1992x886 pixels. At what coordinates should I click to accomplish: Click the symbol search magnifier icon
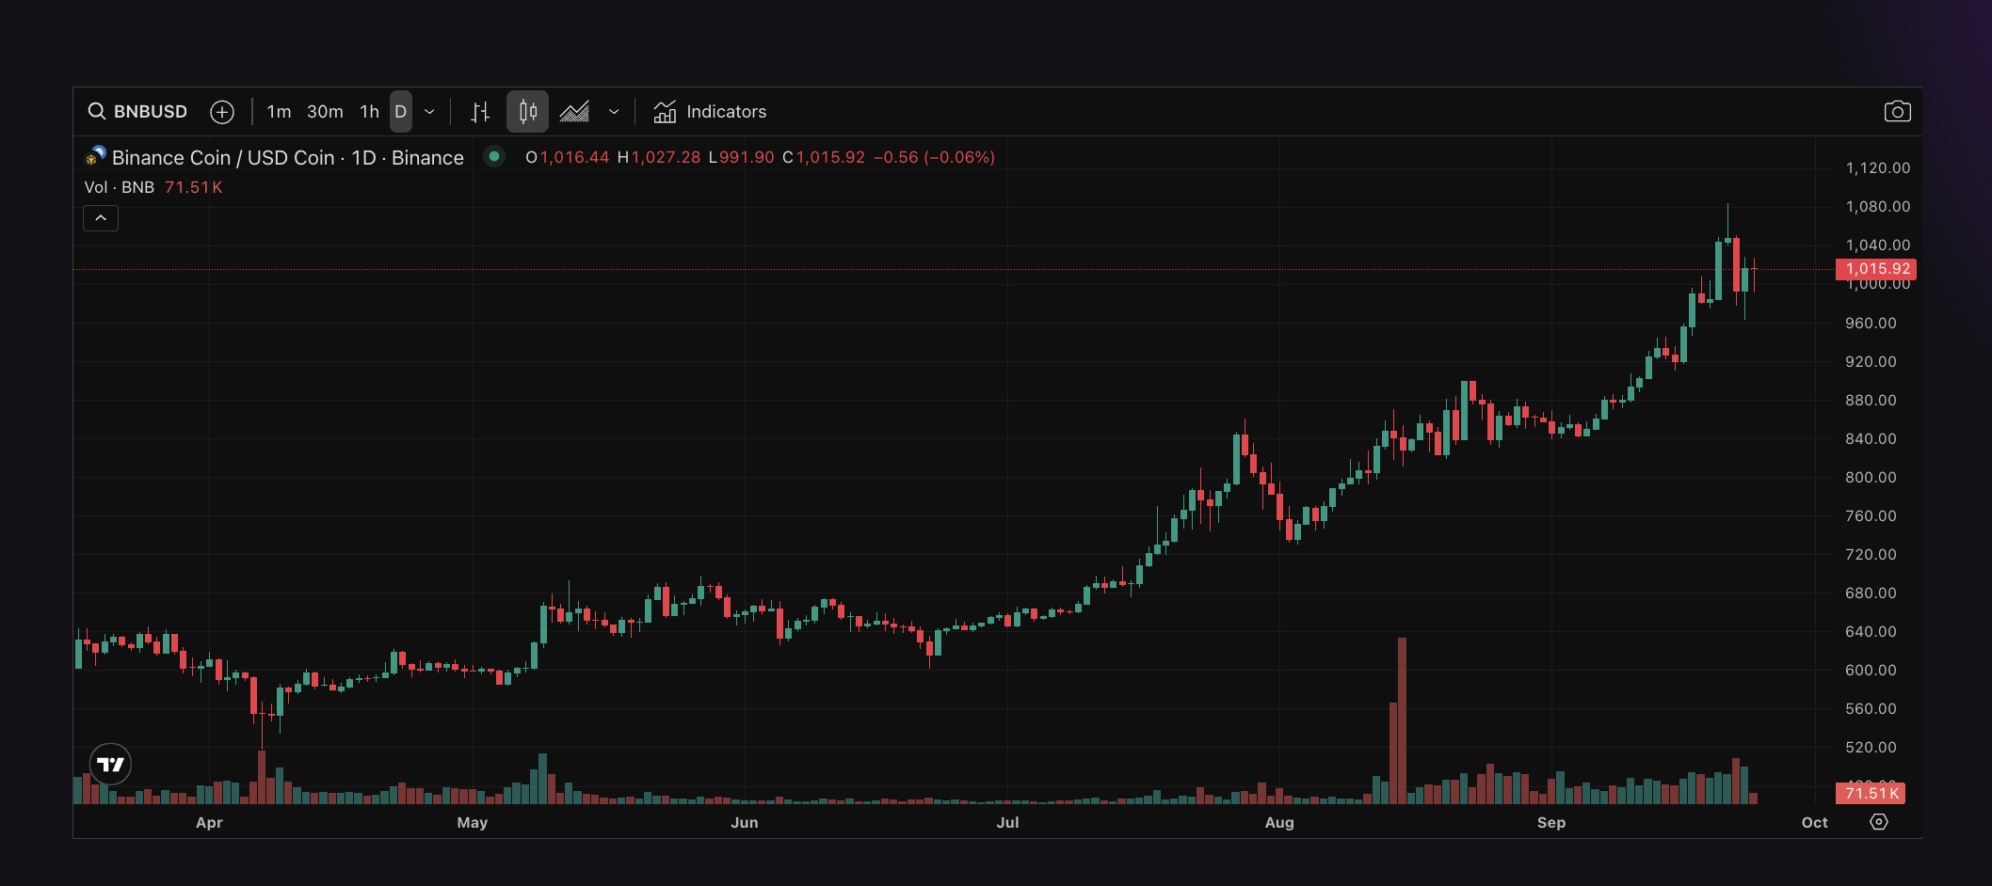click(96, 112)
